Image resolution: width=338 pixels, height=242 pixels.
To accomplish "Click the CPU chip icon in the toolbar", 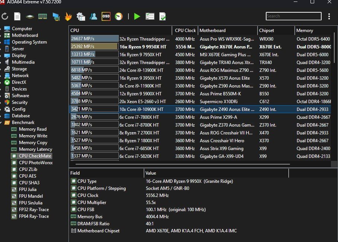I will pos(30,17).
